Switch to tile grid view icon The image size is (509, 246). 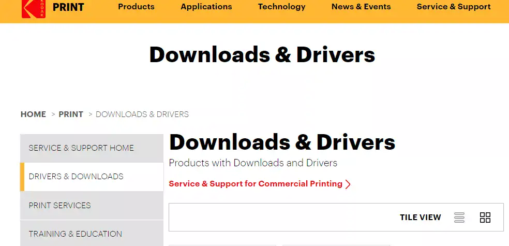pyautogui.click(x=485, y=218)
